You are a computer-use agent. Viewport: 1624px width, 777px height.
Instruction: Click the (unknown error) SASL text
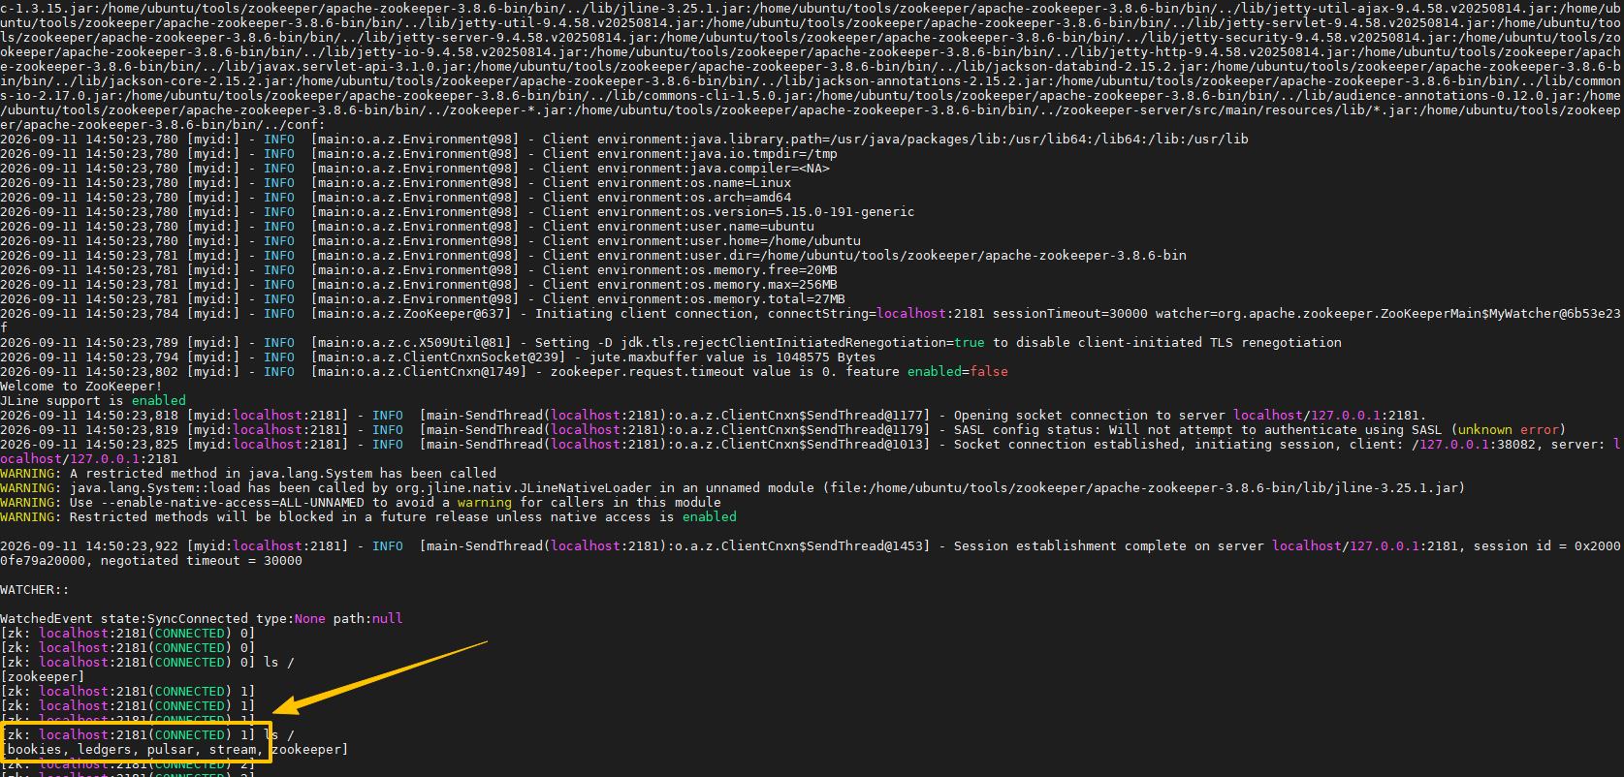[1508, 430]
